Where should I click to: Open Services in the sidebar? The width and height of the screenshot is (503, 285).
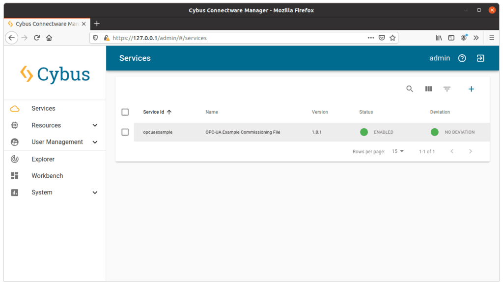click(x=43, y=108)
